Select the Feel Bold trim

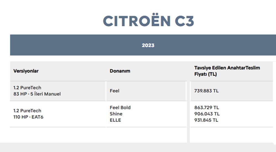(120, 108)
